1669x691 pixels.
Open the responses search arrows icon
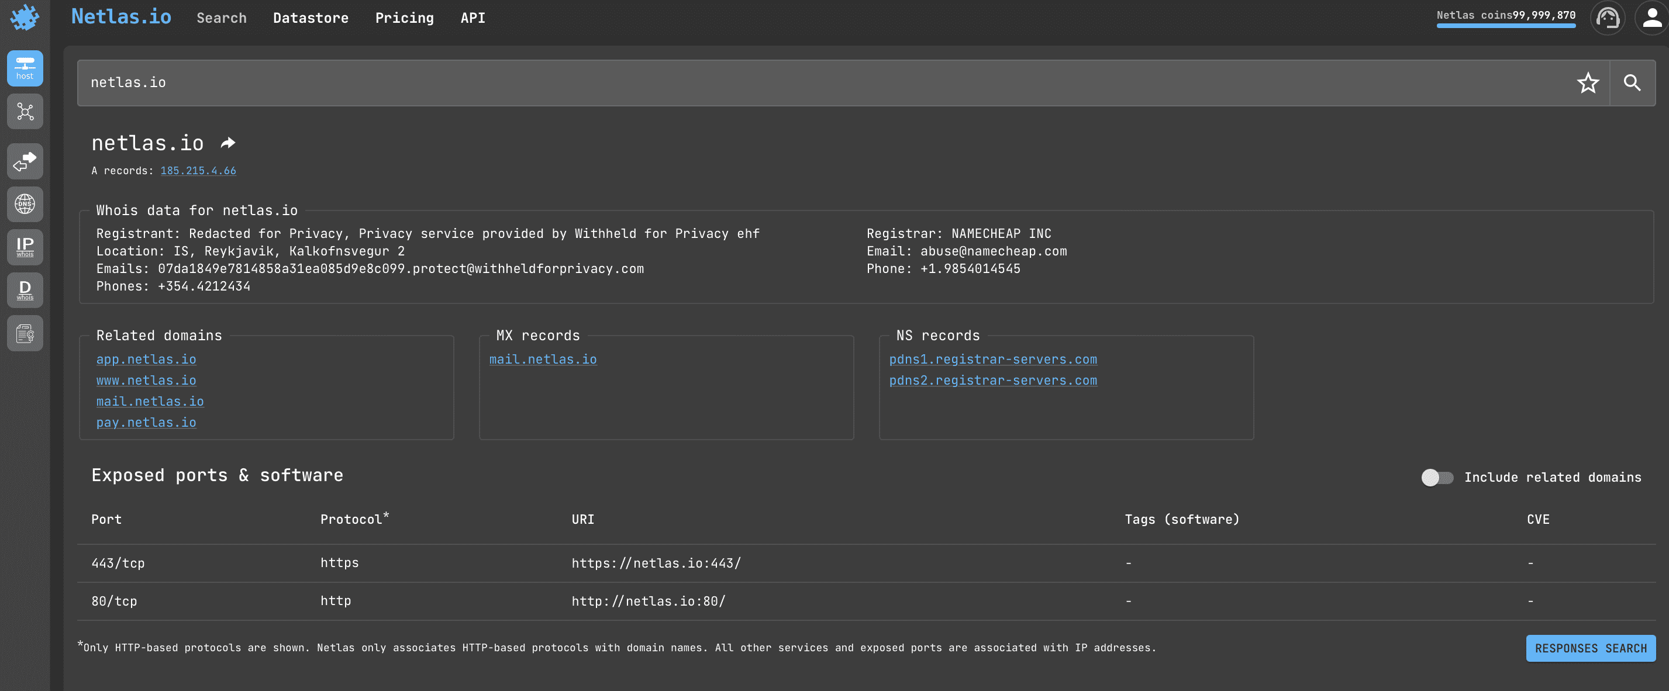click(25, 161)
